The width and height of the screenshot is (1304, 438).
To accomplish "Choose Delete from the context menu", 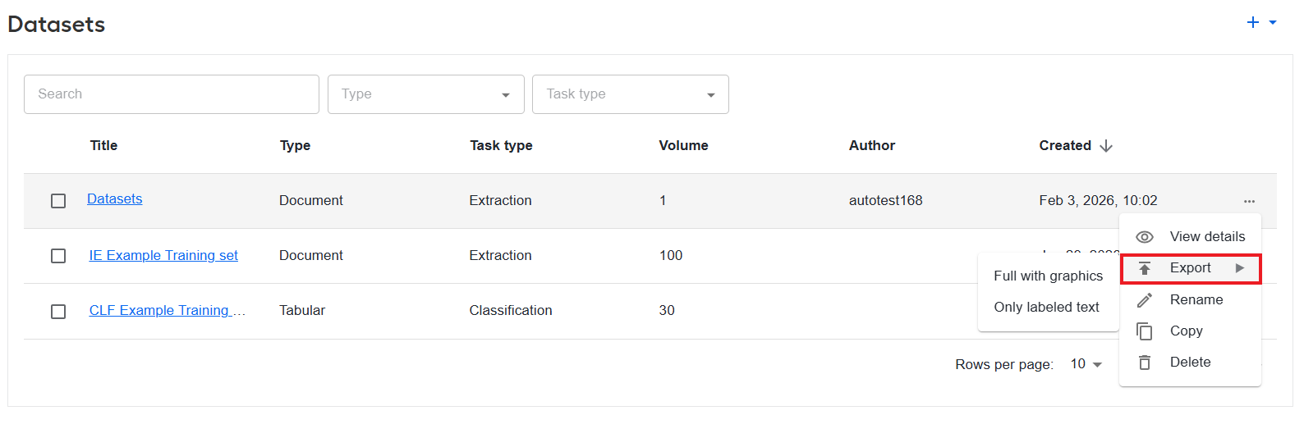I will click(x=1191, y=363).
